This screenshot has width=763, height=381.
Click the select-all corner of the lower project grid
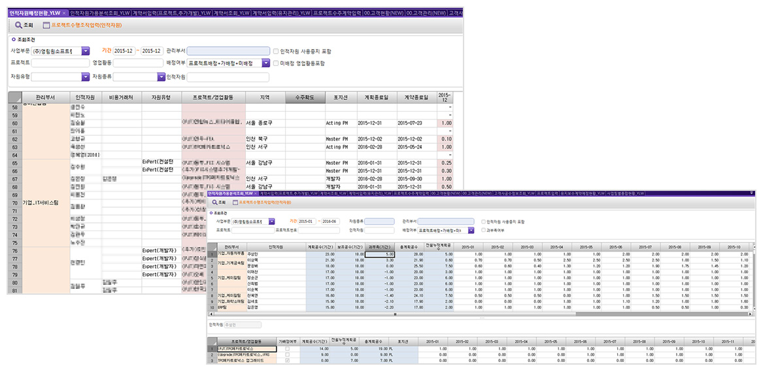212,340
